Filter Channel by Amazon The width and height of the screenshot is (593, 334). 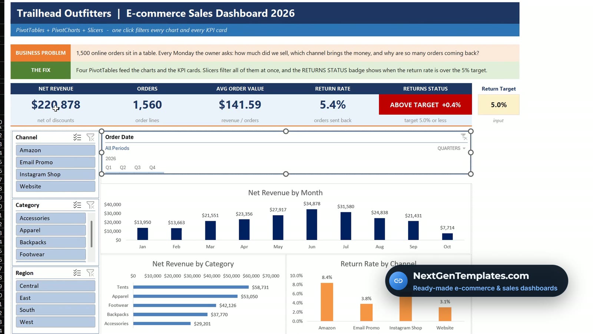click(56, 150)
